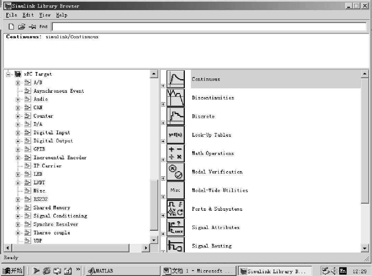Click left tree vertical scrollbar up arrow

click(x=154, y=74)
